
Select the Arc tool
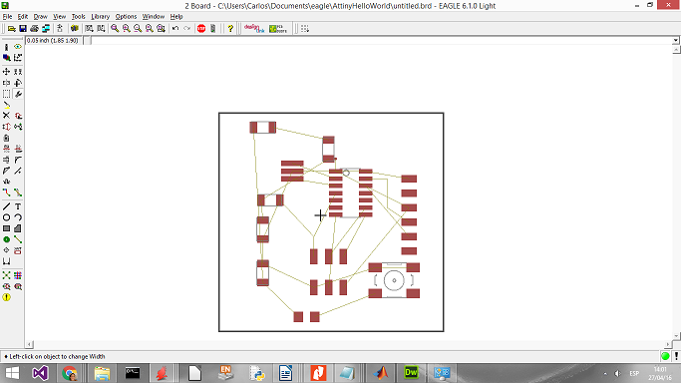click(x=18, y=217)
